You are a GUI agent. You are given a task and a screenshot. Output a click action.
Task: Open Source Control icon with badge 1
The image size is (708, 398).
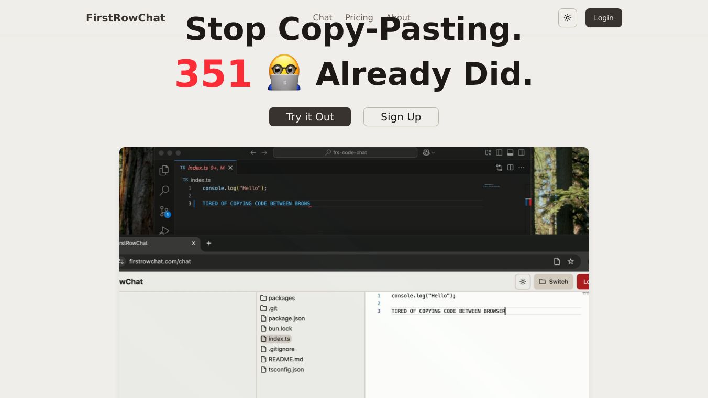[164, 212]
